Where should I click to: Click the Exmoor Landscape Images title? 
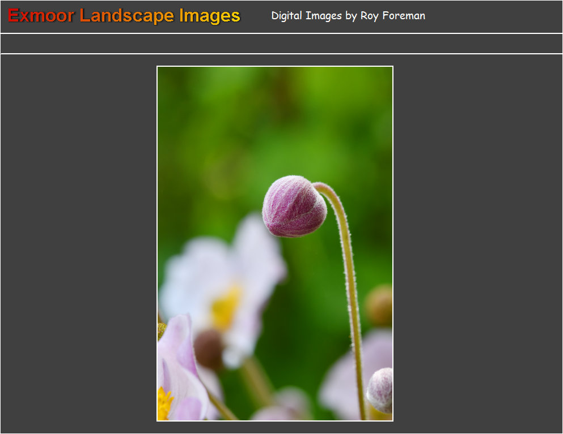124,16
